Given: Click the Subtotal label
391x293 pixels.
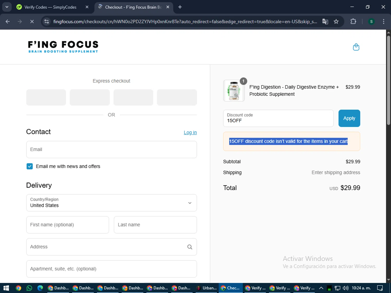Looking at the screenshot, I should coord(232,162).
